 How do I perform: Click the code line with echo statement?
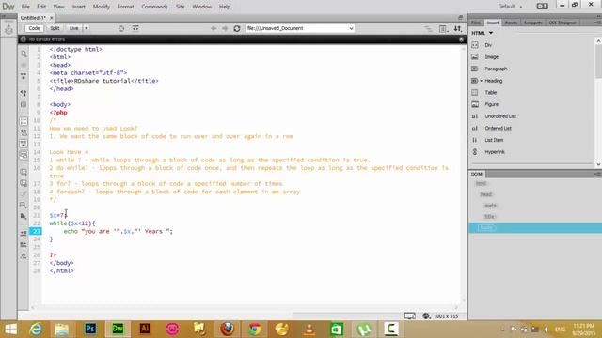coord(119,232)
